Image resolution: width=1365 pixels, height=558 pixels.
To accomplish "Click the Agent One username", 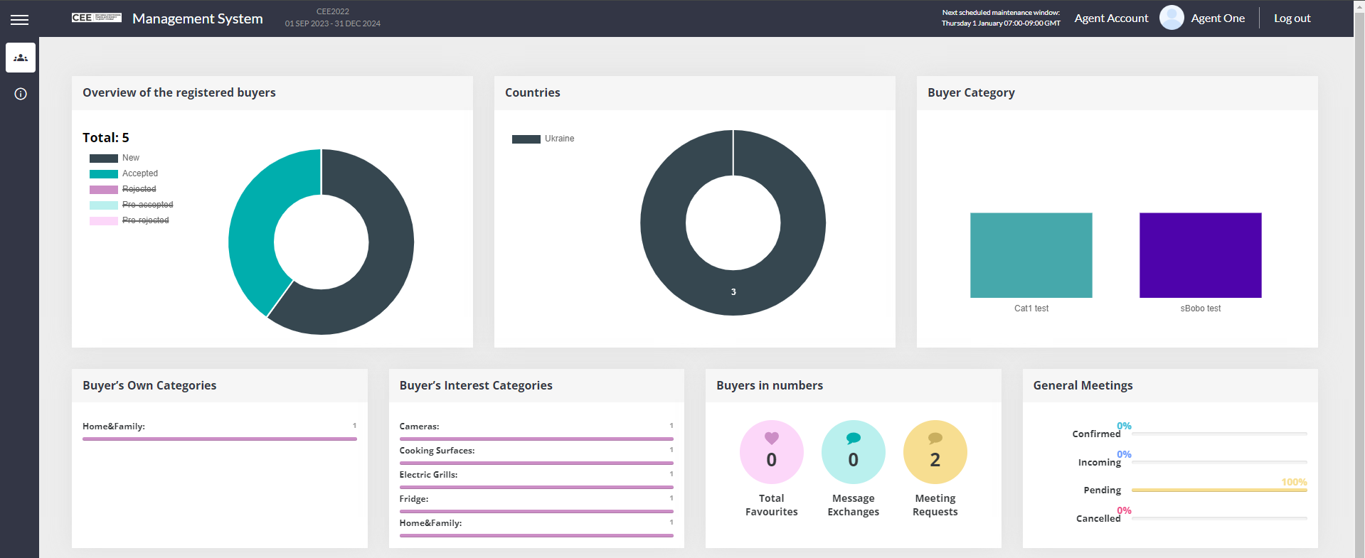I will click(1218, 18).
